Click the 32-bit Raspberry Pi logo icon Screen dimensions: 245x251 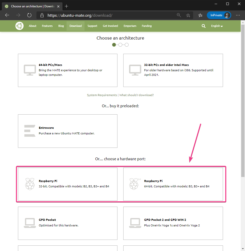click(30, 184)
